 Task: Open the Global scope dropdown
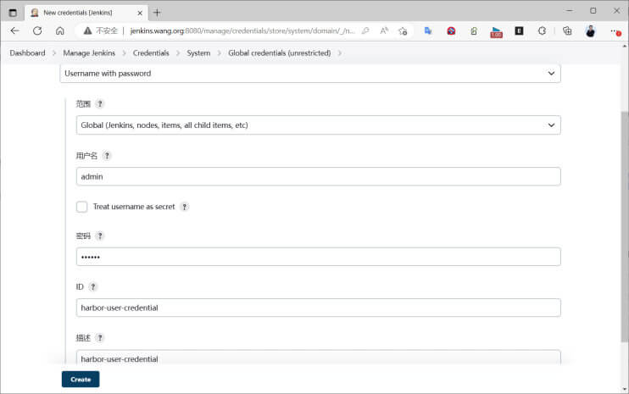tap(319, 125)
